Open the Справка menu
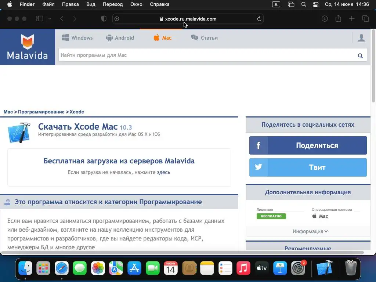 click(159, 4)
